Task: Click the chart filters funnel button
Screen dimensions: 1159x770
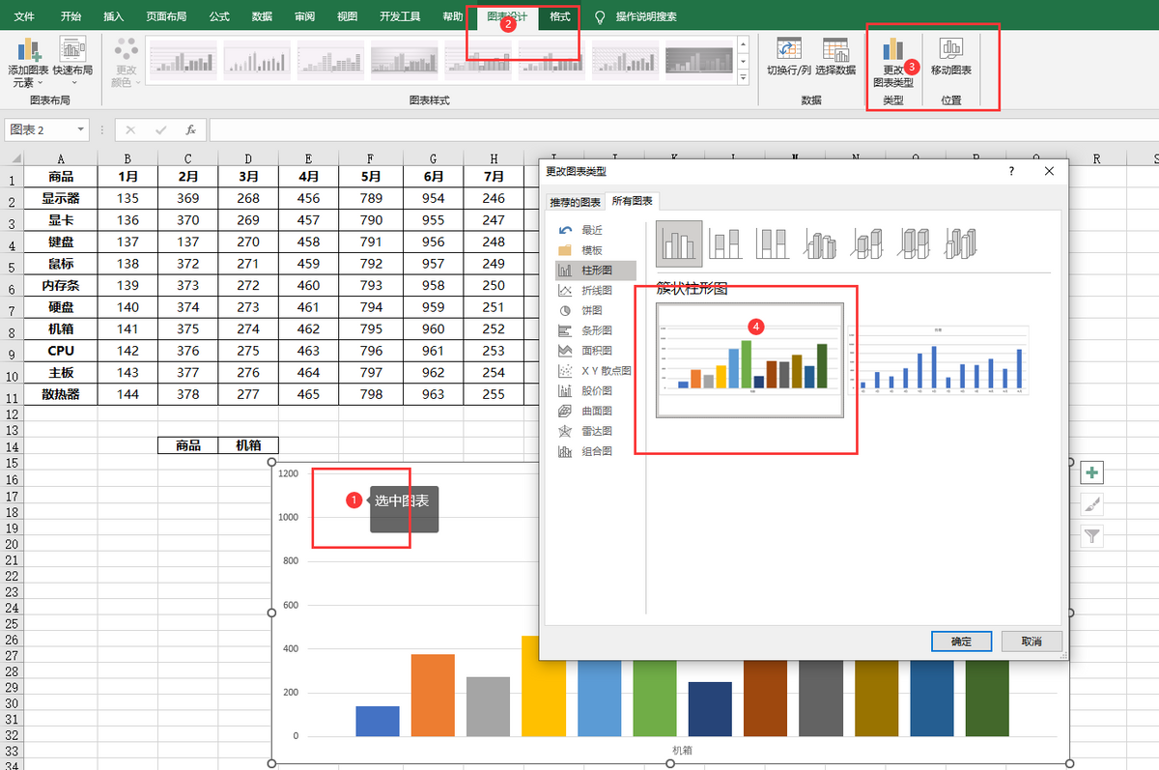Action: (1092, 536)
